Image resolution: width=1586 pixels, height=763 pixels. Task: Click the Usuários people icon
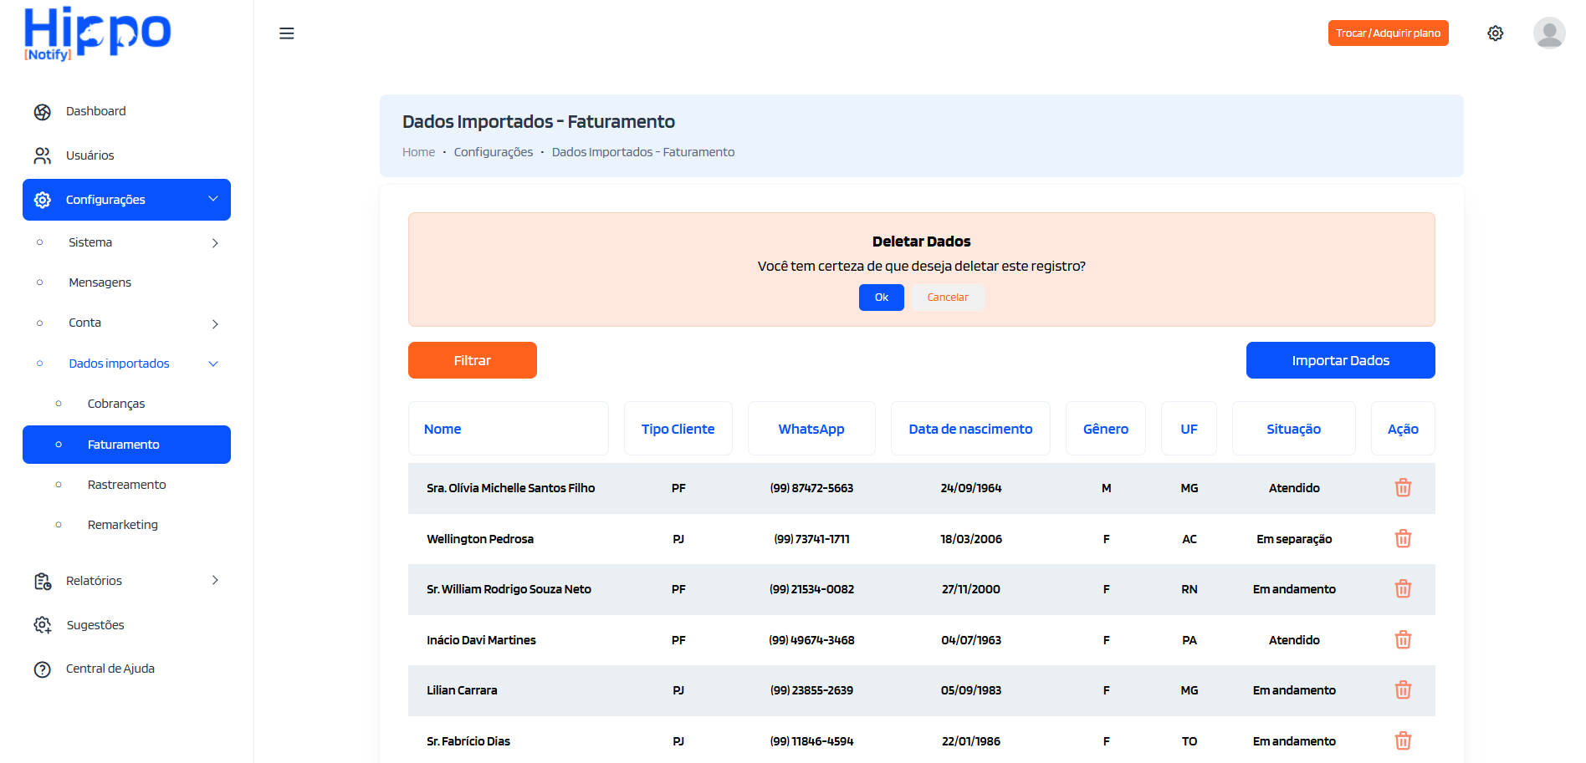43,156
